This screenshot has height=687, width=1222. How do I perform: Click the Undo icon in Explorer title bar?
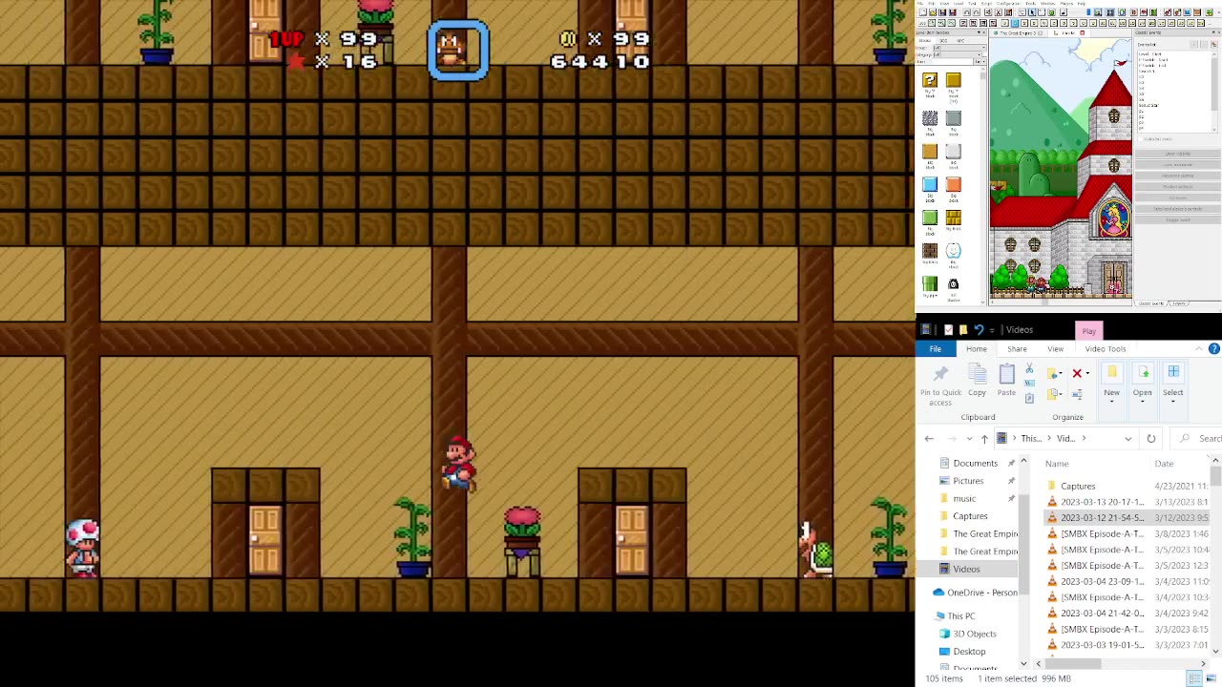[x=979, y=329]
